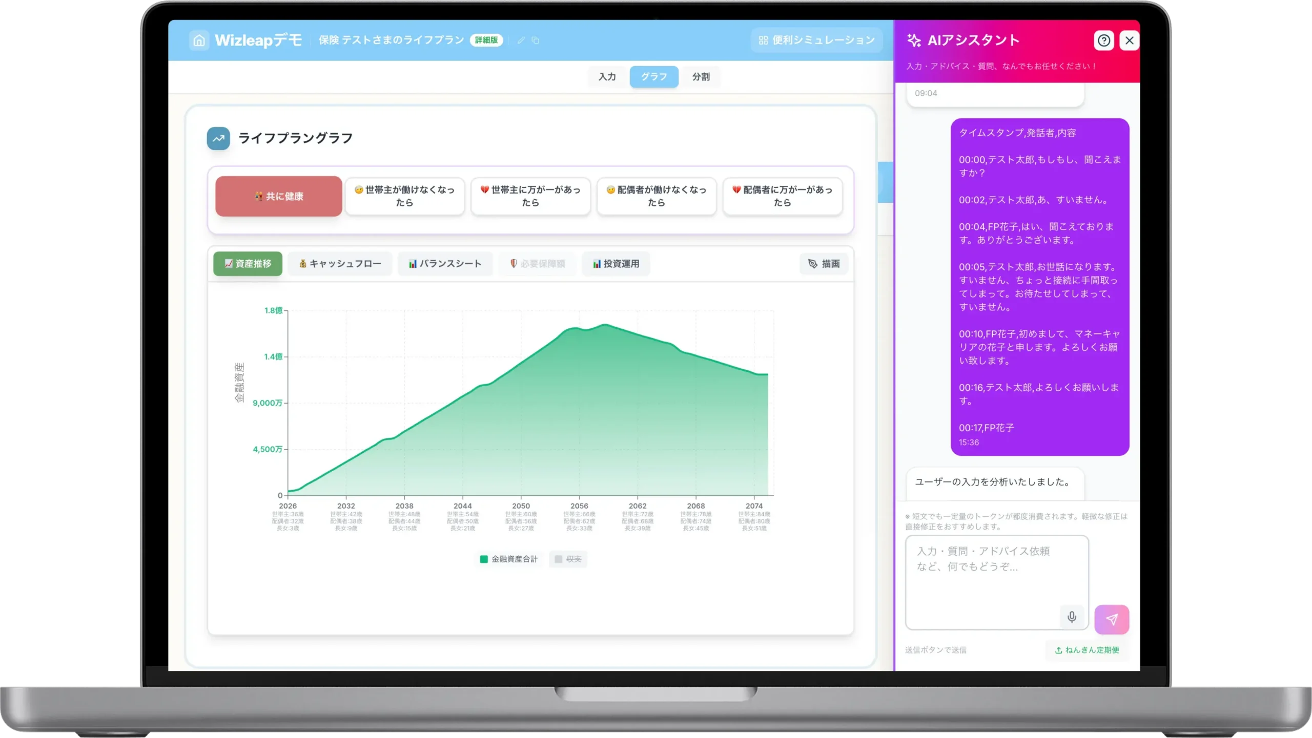Click the 2026 x-axis label
The width and height of the screenshot is (1312, 738).
coord(288,506)
